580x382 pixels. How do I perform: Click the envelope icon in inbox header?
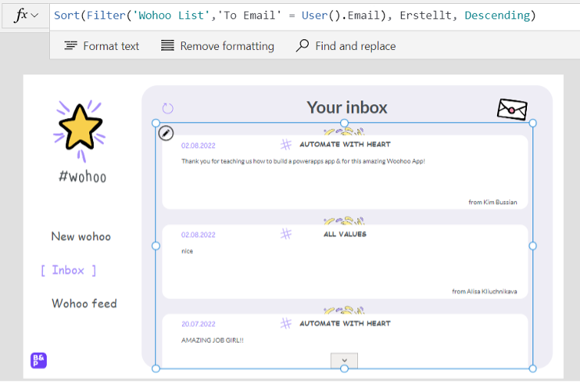(x=512, y=110)
